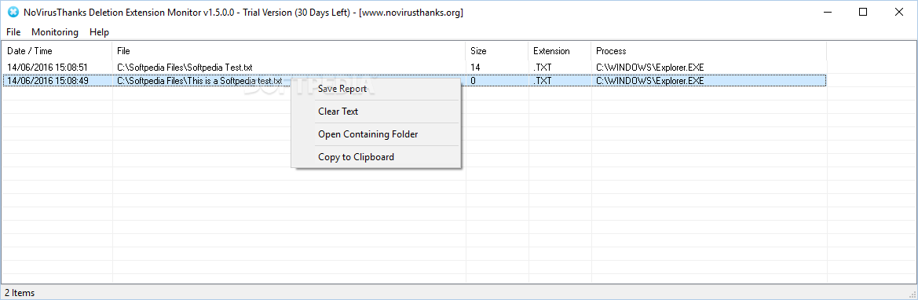This screenshot has width=918, height=300.
Task: Sort by Process column header
Action: click(708, 51)
